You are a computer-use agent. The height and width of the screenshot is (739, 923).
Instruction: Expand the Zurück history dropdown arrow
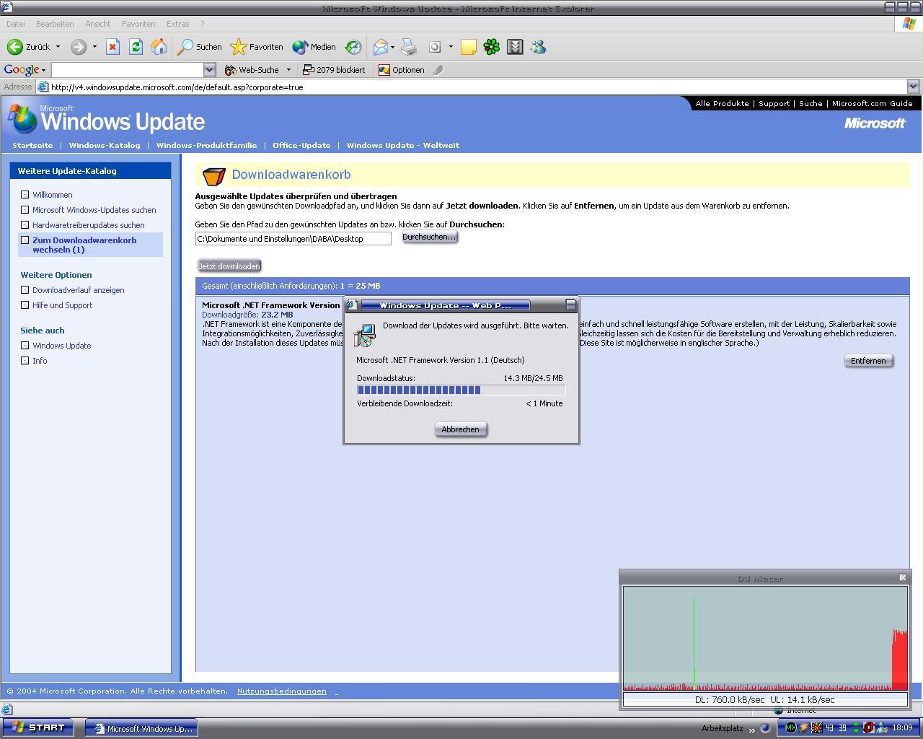coord(58,47)
